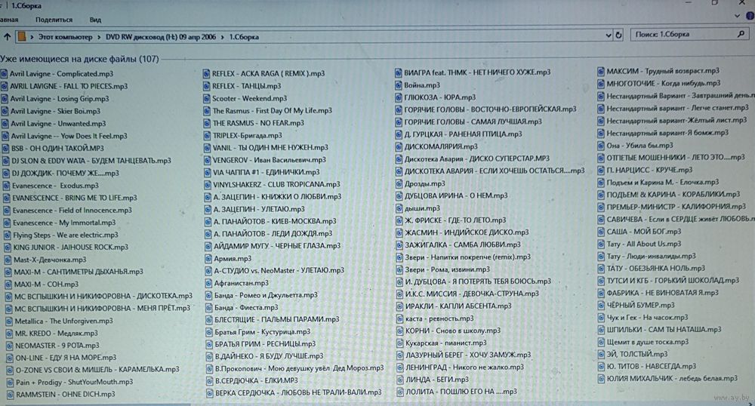
Task: Open the address bar history dropdown
Action: coord(608,35)
